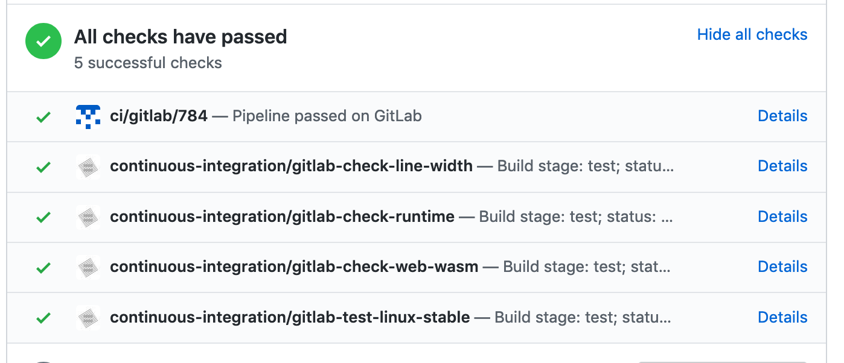844x363 pixels.
Task: View Details of gitlab-test-linux-stable check
Action: (x=782, y=317)
